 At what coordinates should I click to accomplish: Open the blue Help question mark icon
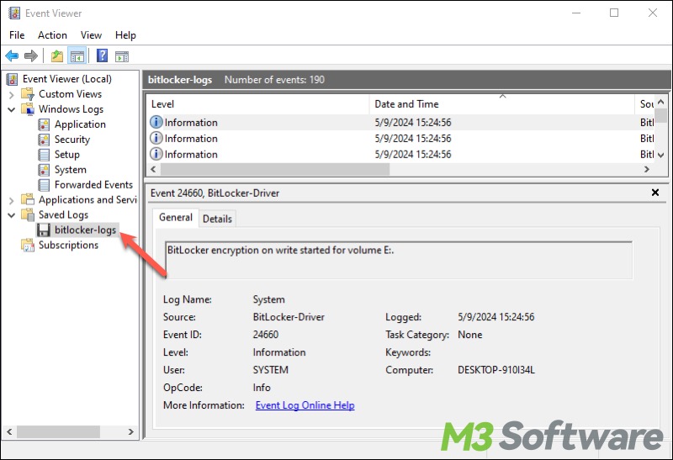[102, 56]
